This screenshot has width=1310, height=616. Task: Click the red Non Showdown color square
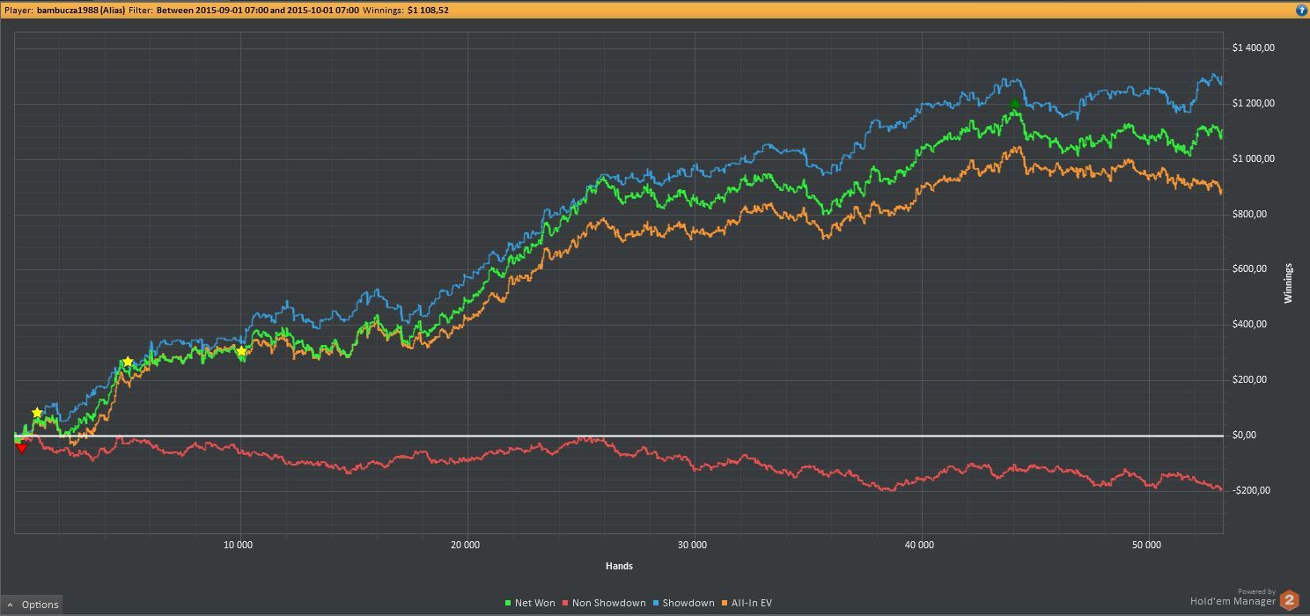(x=565, y=604)
